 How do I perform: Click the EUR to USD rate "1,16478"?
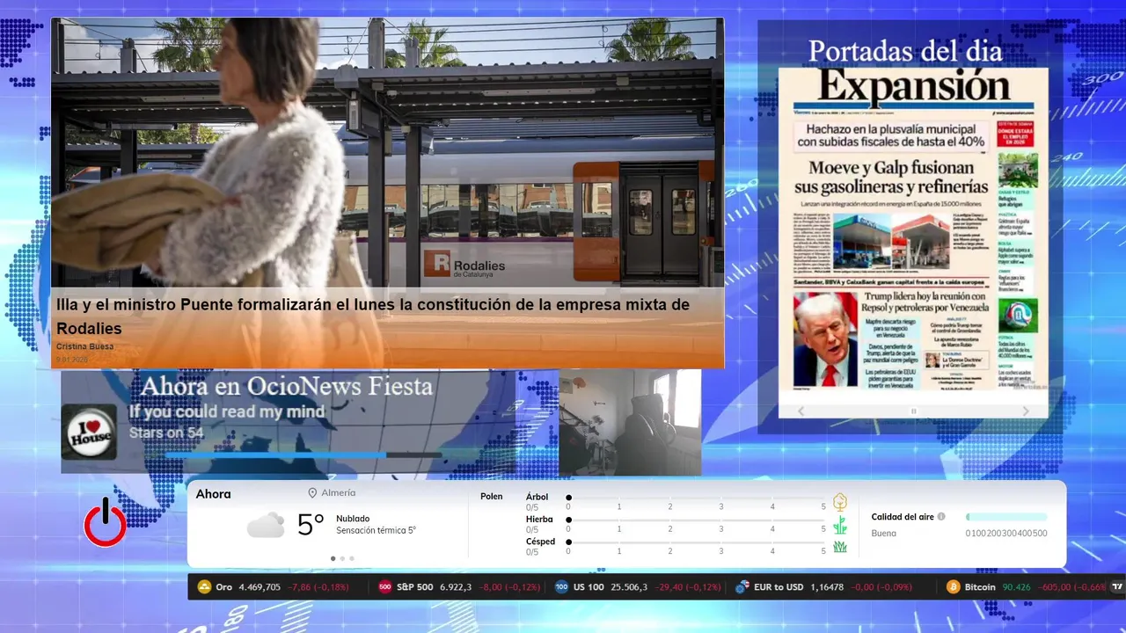[827, 586]
